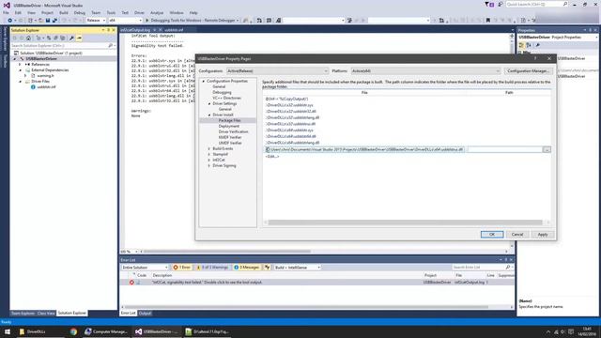Switch to the Output tab
This screenshot has height=338, width=601.
point(145,313)
